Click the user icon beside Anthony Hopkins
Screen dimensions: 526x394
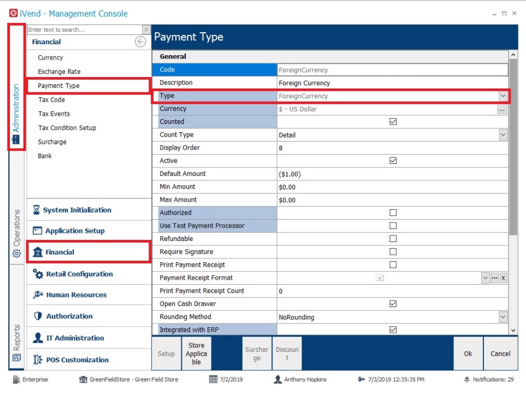point(278,379)
